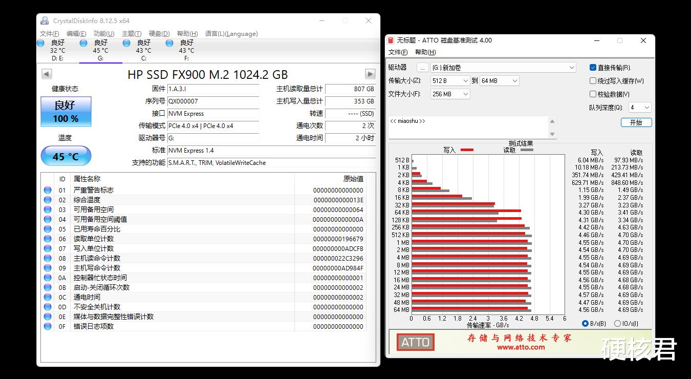Click the right arrow to view next drive

[370, 74]
